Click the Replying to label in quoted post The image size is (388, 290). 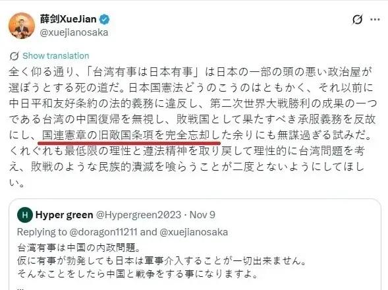tap(42, 232)
